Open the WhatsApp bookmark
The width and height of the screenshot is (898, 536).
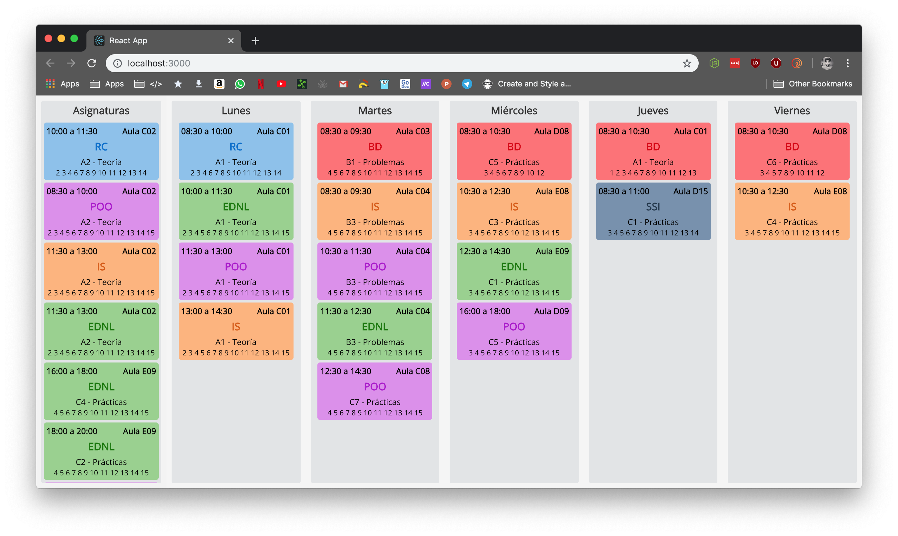[x=239, y=84]
